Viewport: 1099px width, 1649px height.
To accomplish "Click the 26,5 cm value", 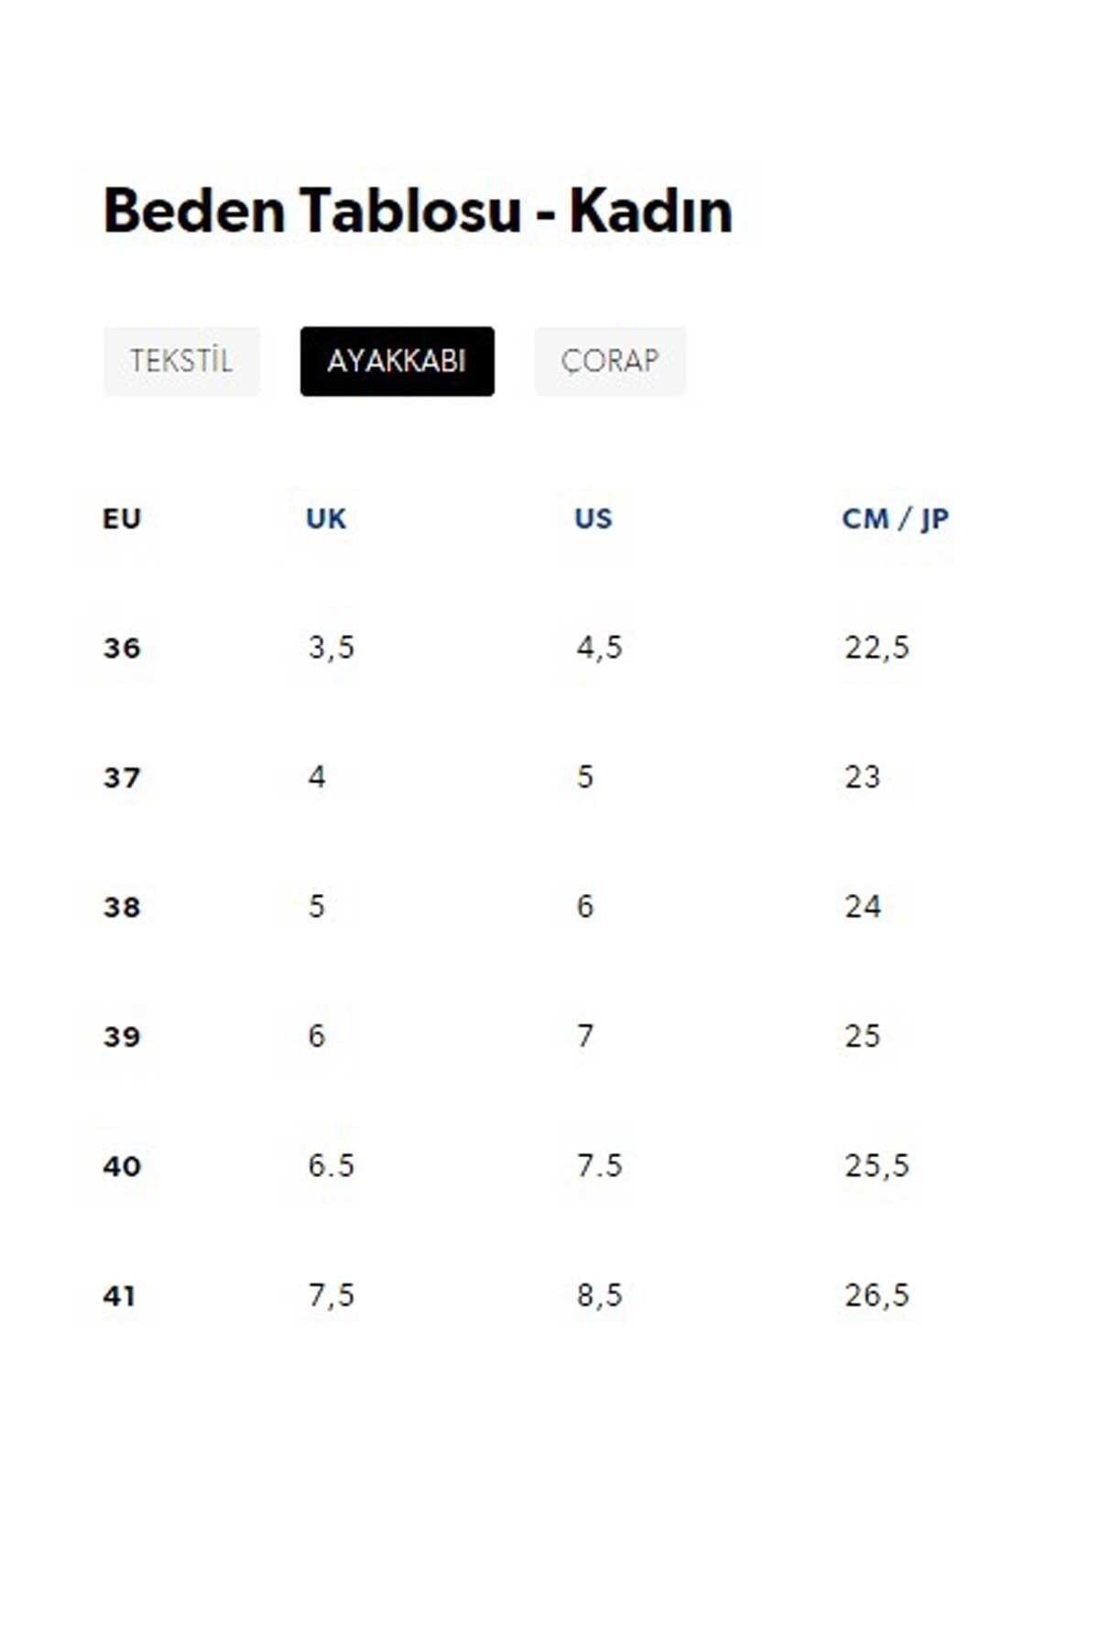I will coord(876,1295).
